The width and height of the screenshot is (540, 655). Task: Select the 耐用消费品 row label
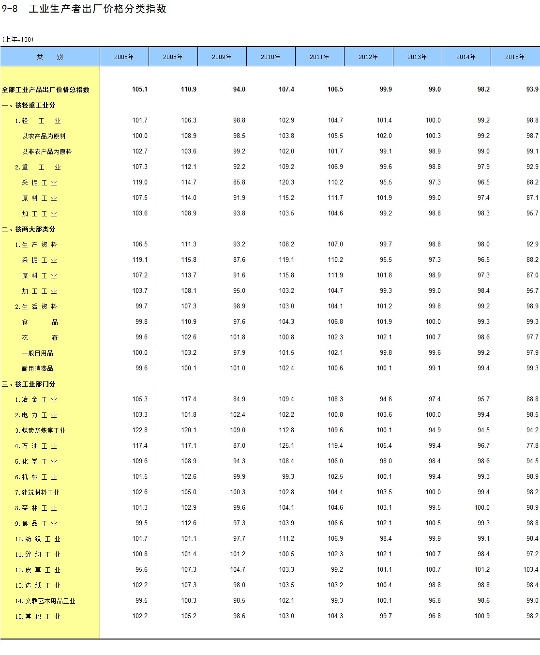[x=37, y=368]
